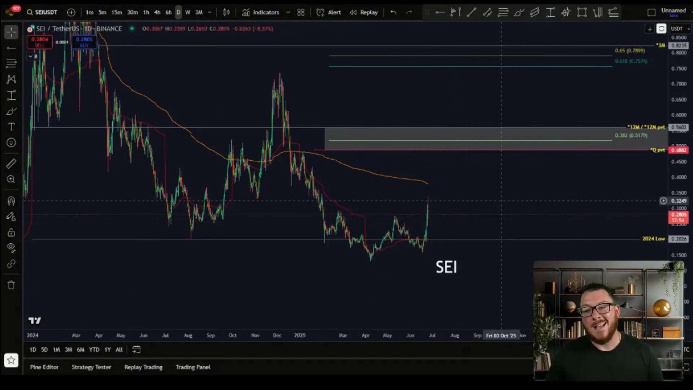Set date range to YTD
This screenshot has width=693, height=390.
(94, 350)
